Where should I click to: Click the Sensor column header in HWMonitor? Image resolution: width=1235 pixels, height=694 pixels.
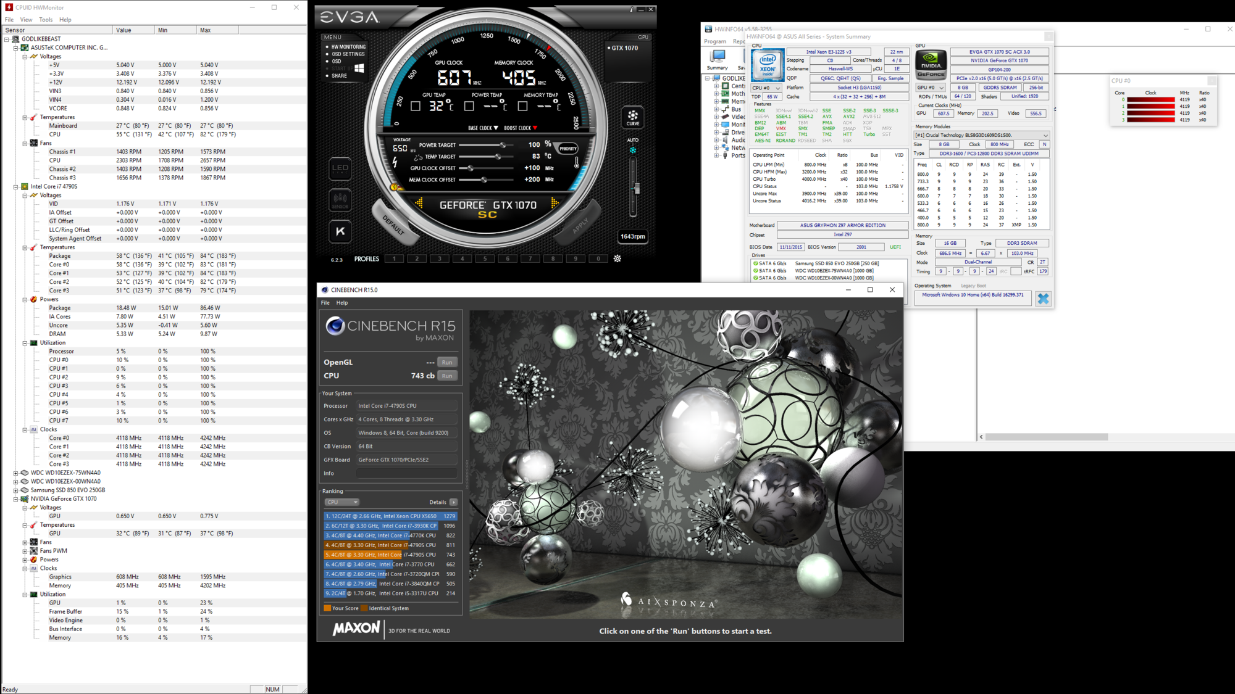57,30
